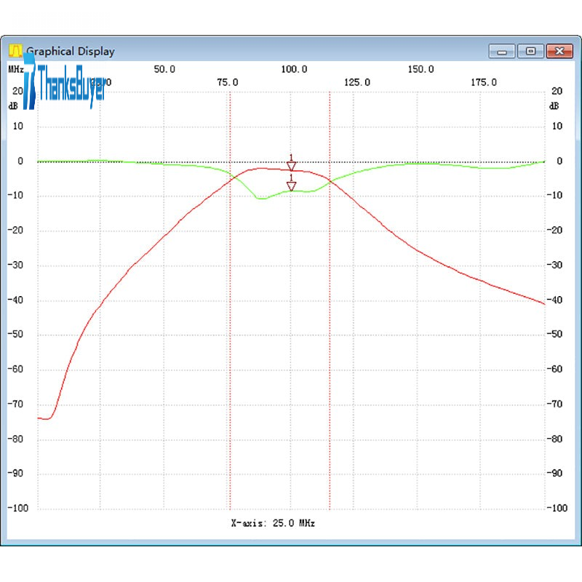
Task: Select upper marker 1 triangle on red curve
Action: 291,167
